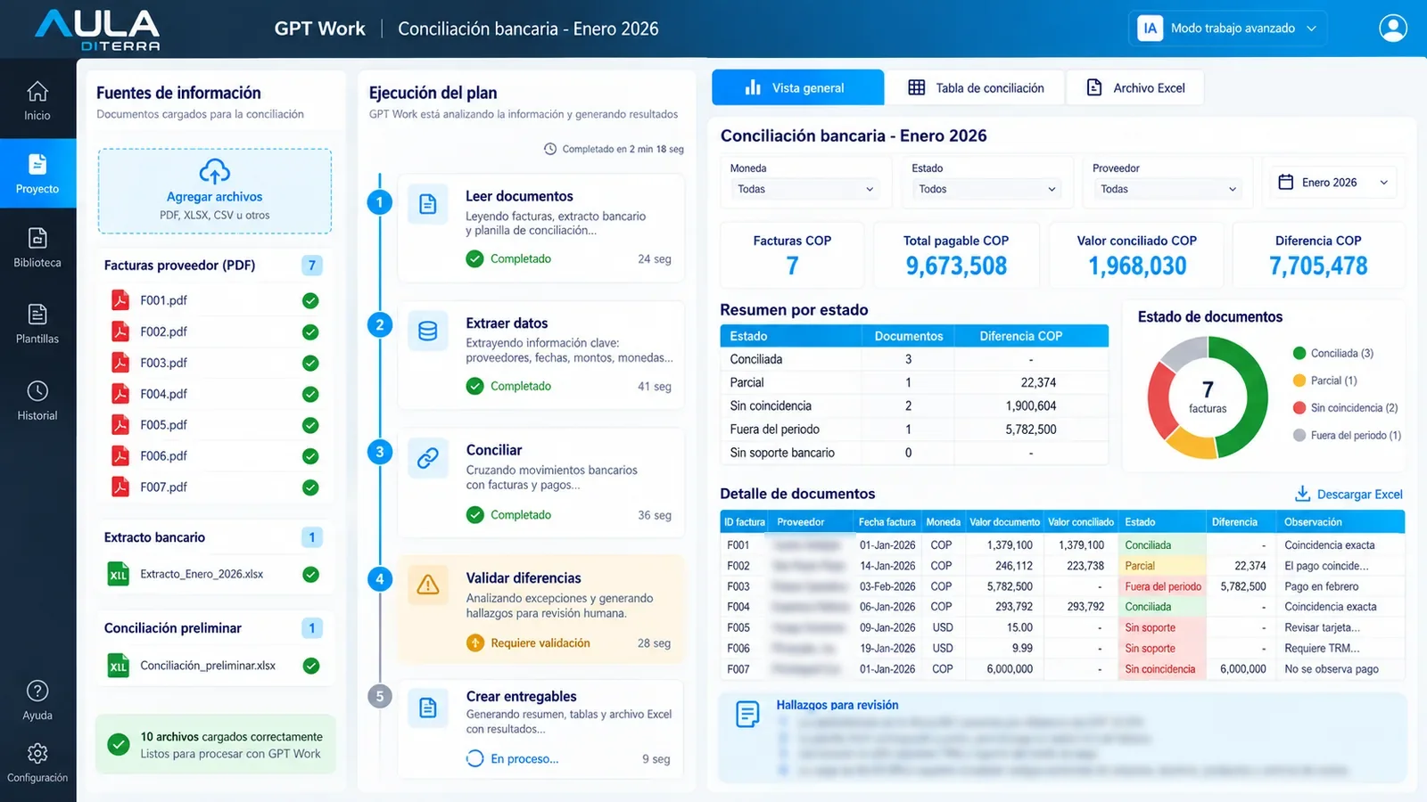Click the warning icon on Validar diferencias
The width and height of the screenshot is (1427, 802).
point(428,585)
